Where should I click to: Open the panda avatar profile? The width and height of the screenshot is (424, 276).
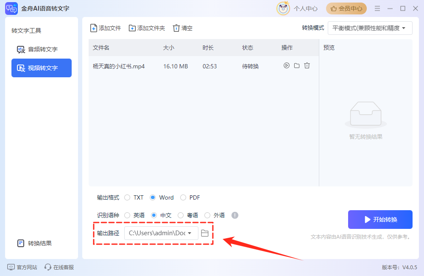(283, 8)
